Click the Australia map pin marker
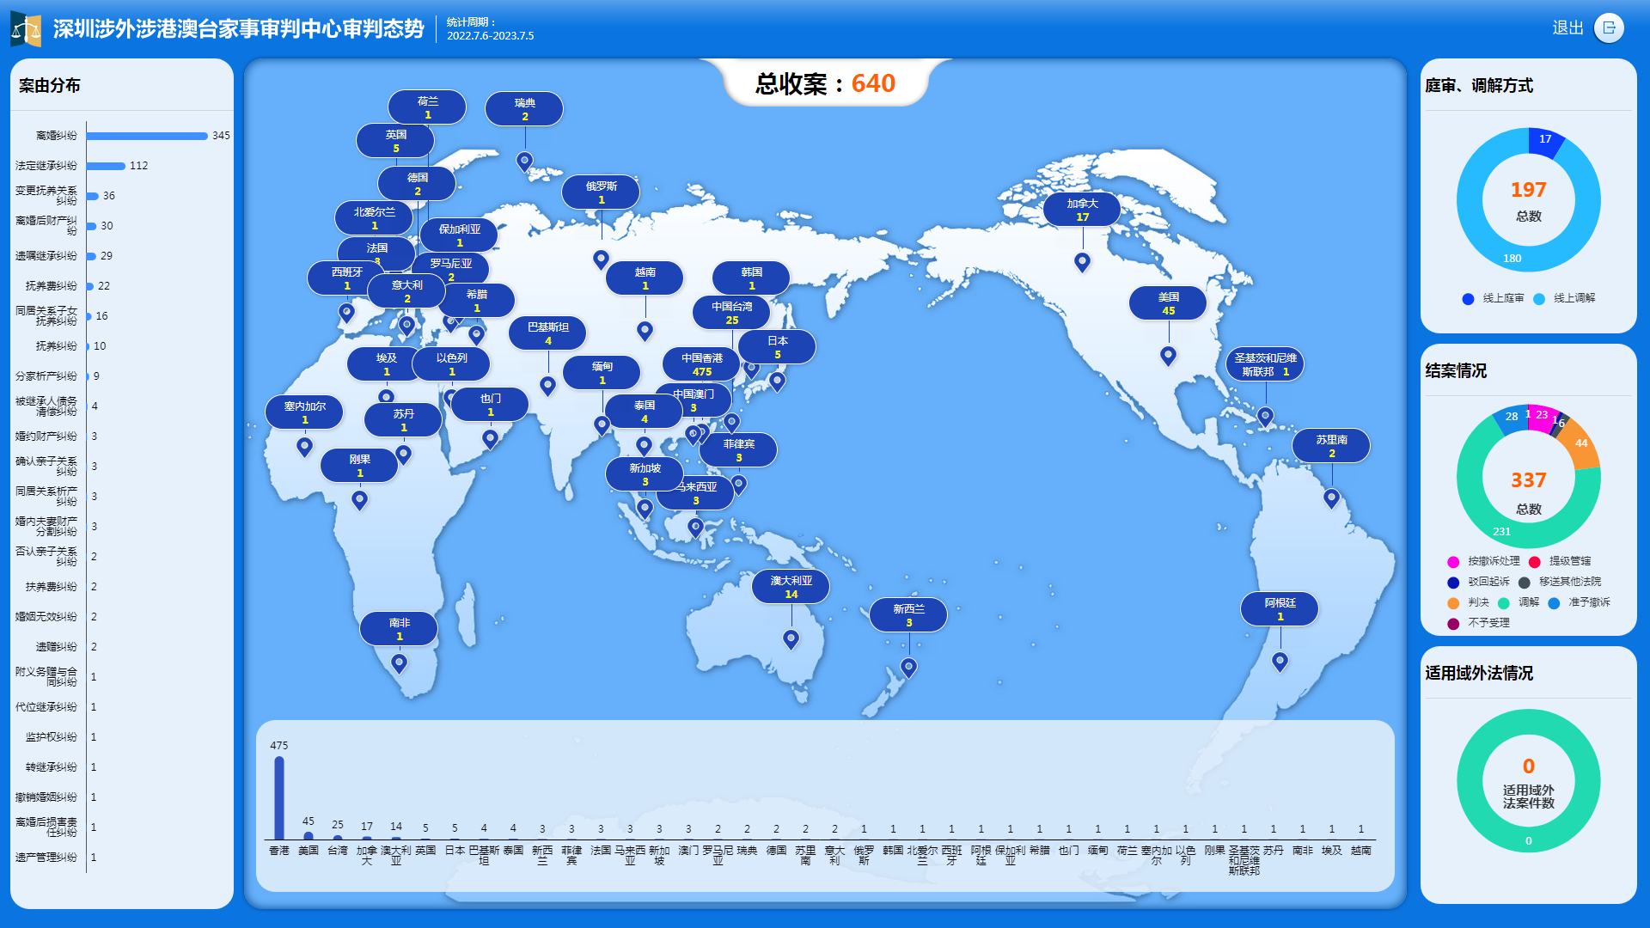Screen dimensions: 1650x928 pyautogui.click(x=791, y=639)
